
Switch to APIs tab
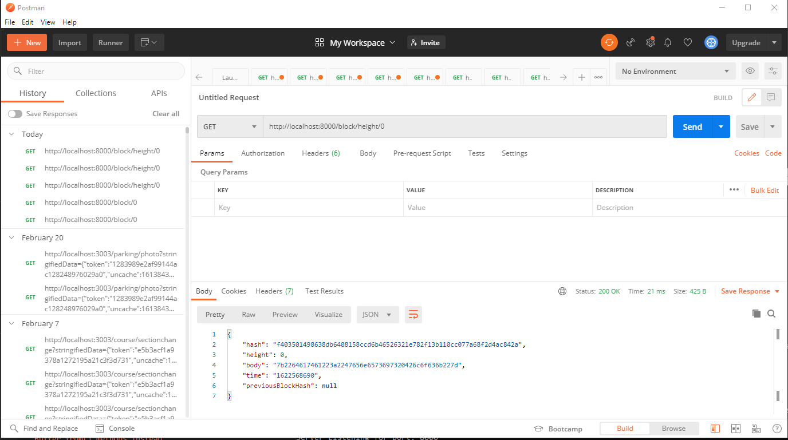[159, 93]
